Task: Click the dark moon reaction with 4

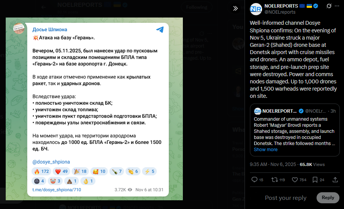Action: [x=39, y=181]
